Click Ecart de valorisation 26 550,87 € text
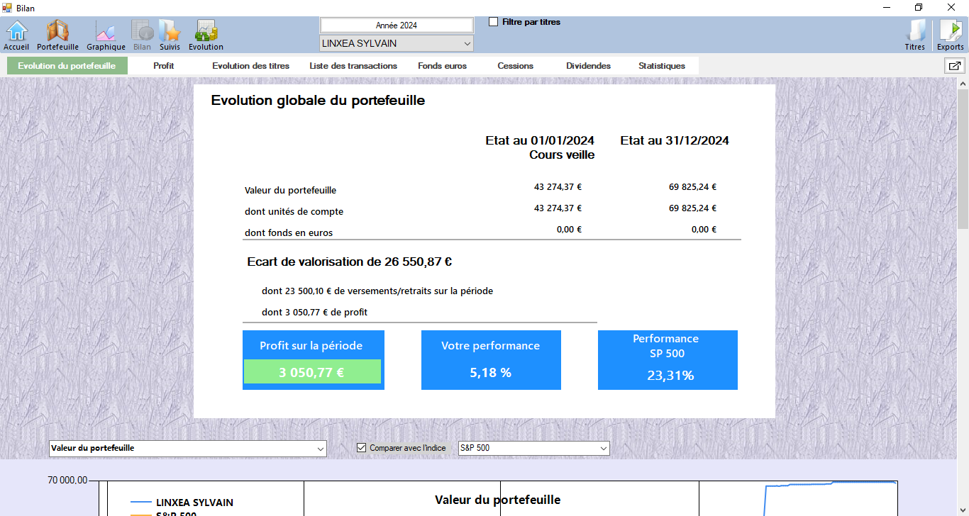This screenshot has height=516, width=969. coord(350,262)
